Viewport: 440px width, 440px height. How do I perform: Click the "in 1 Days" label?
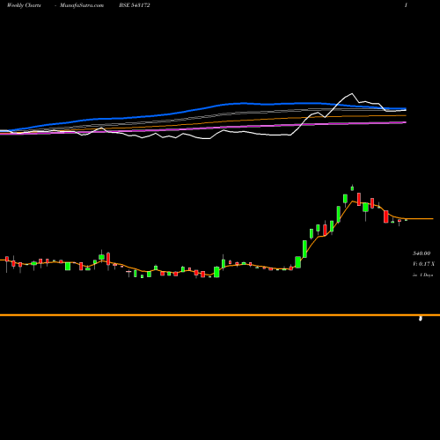click(x=422, y=275)
